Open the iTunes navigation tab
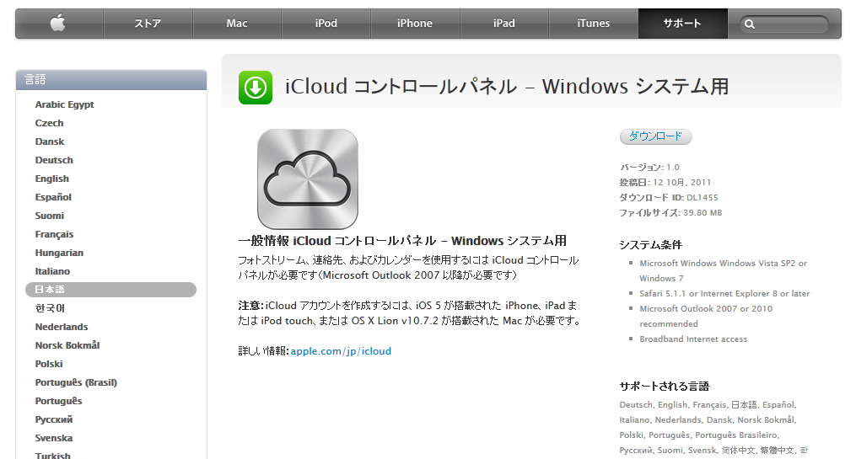The image size is (856, 459). pyautogui.click(x=594, y=24)
